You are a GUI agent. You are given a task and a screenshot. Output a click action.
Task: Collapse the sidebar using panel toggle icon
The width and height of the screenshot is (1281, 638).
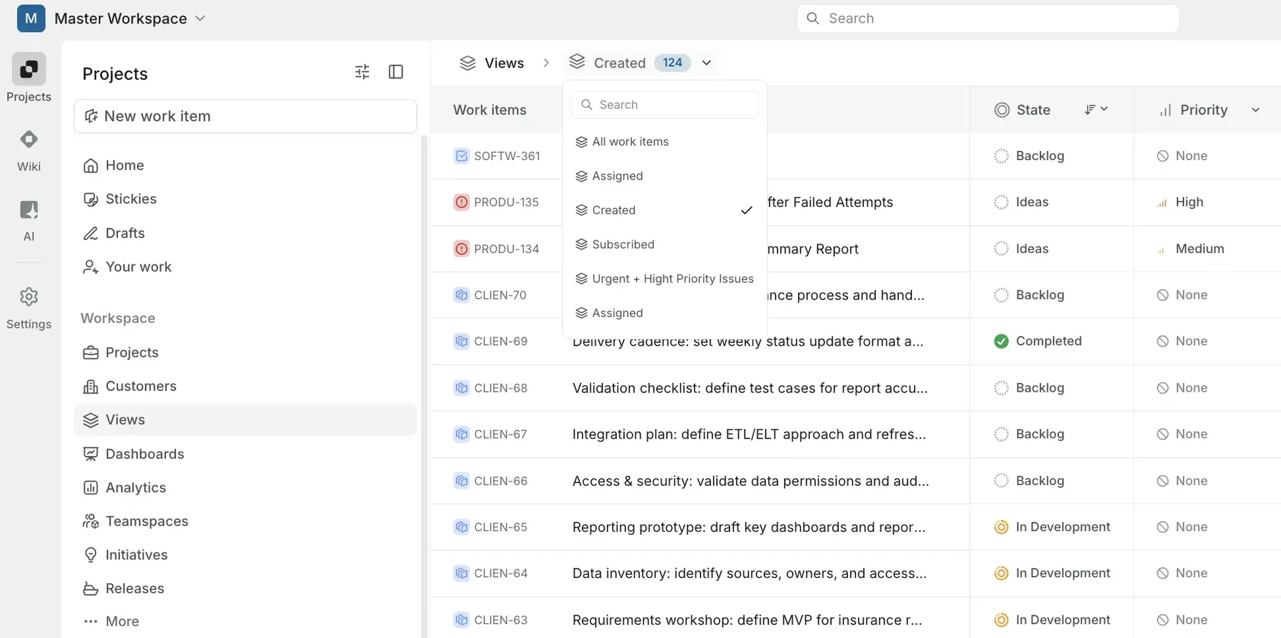coord(396,72)
